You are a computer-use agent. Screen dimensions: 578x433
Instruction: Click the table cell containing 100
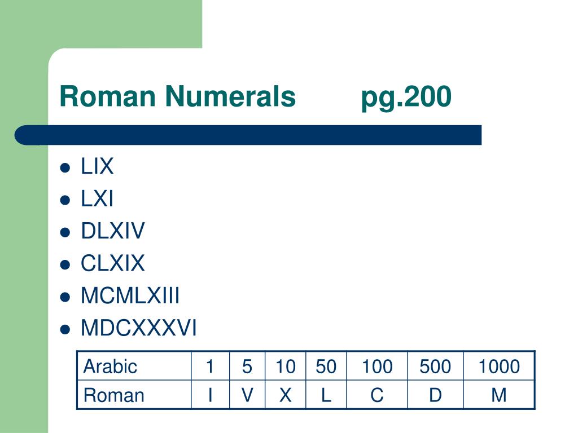pos(377,366)
